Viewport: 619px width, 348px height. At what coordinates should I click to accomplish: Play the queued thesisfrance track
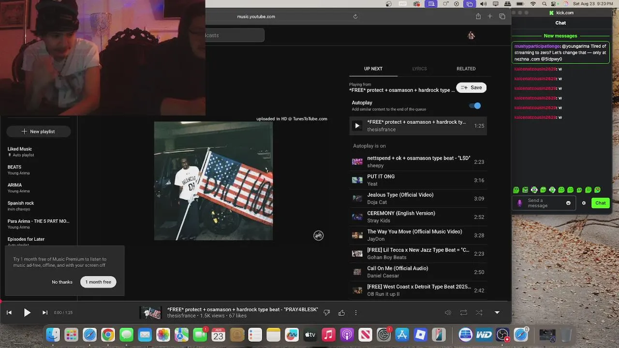(357, 126)
